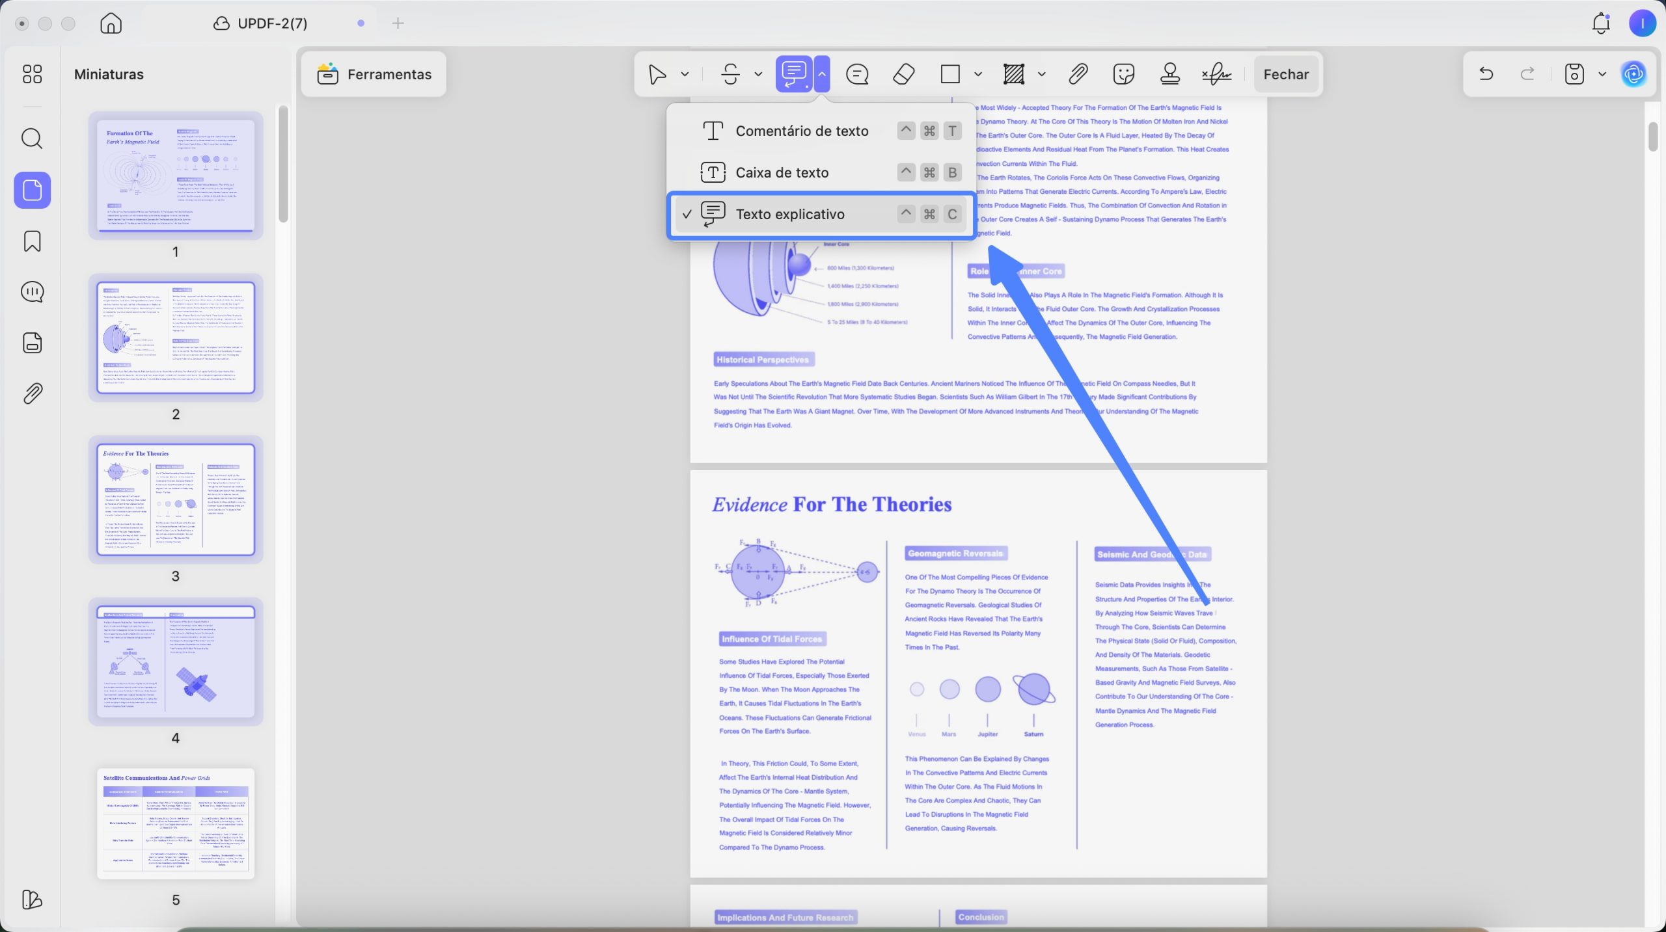Click the 'Influence Of Tidal Forces' label

(772, 639)
